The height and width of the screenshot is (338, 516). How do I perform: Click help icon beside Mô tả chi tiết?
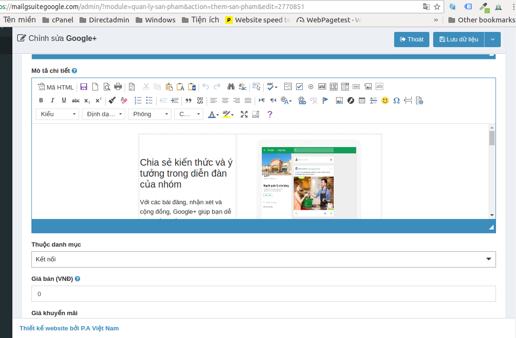74,71
